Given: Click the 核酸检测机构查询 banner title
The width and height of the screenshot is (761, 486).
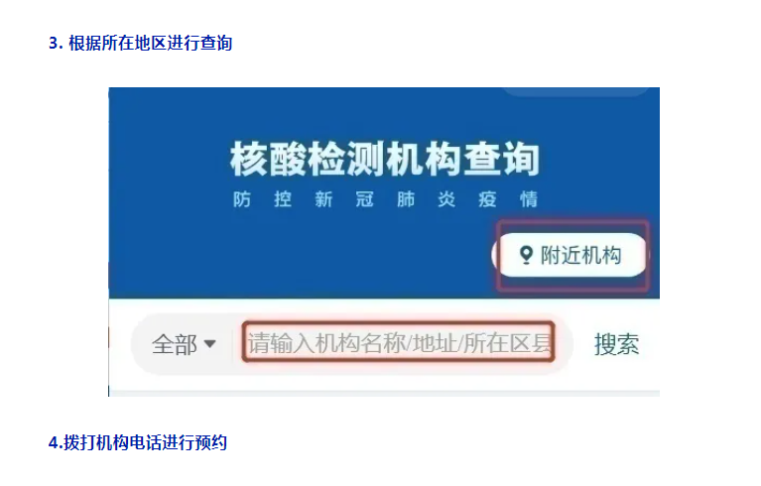Looking at the screenshot, I should point(385,159).
